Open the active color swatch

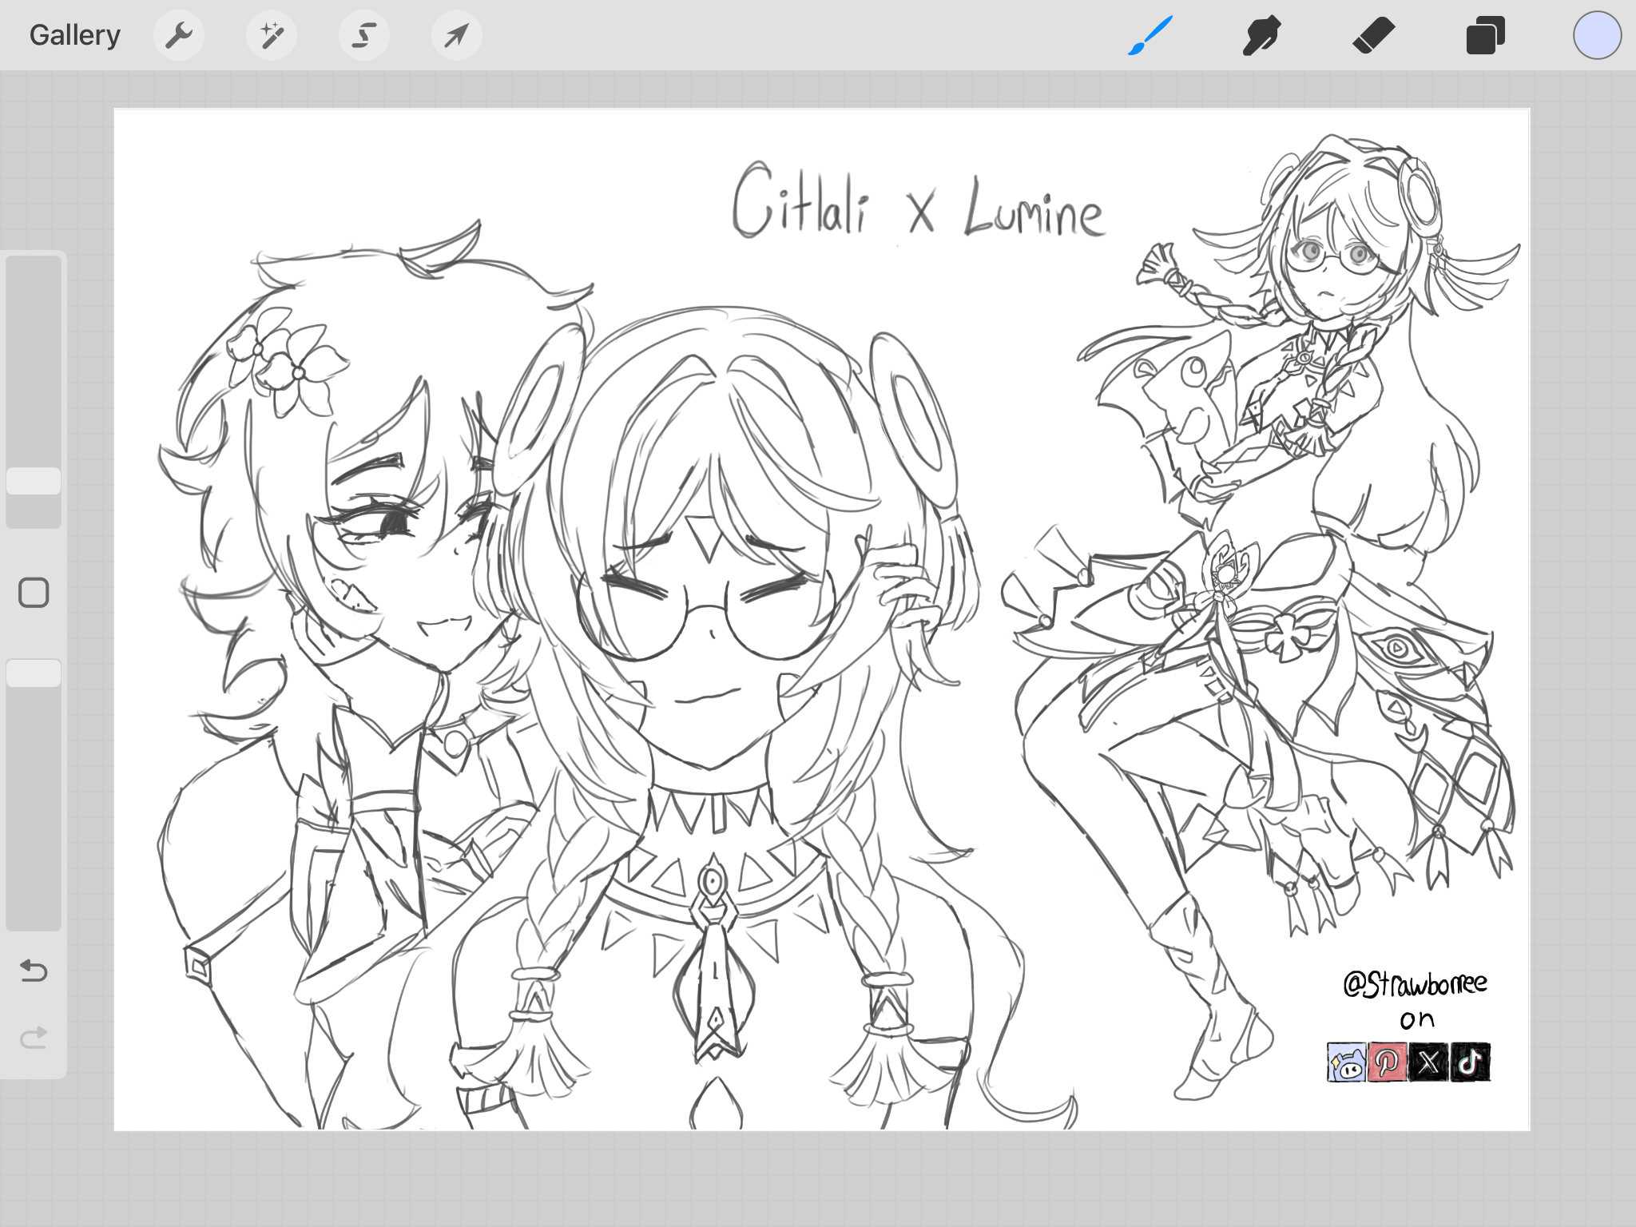coord(1597,35)
